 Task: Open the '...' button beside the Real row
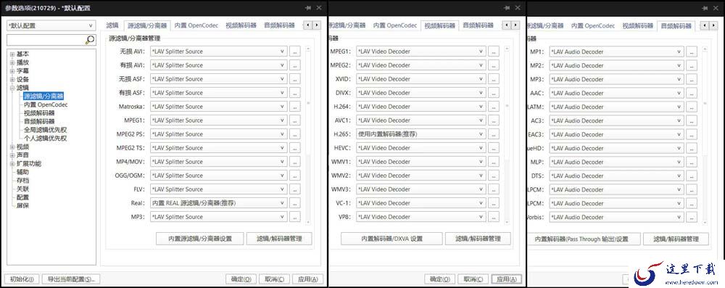[x=295, y=203]
